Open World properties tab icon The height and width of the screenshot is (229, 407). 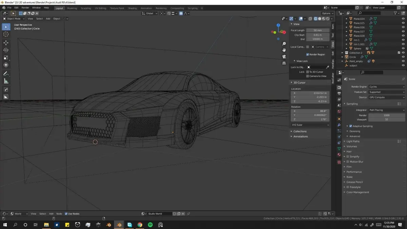(339, 112)
